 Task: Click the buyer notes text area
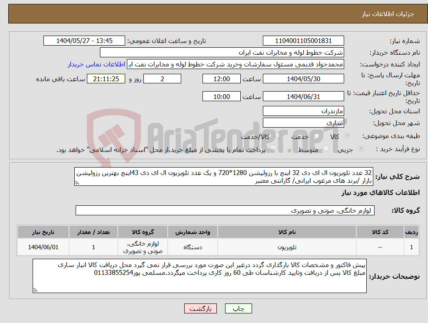coord(199,276)
